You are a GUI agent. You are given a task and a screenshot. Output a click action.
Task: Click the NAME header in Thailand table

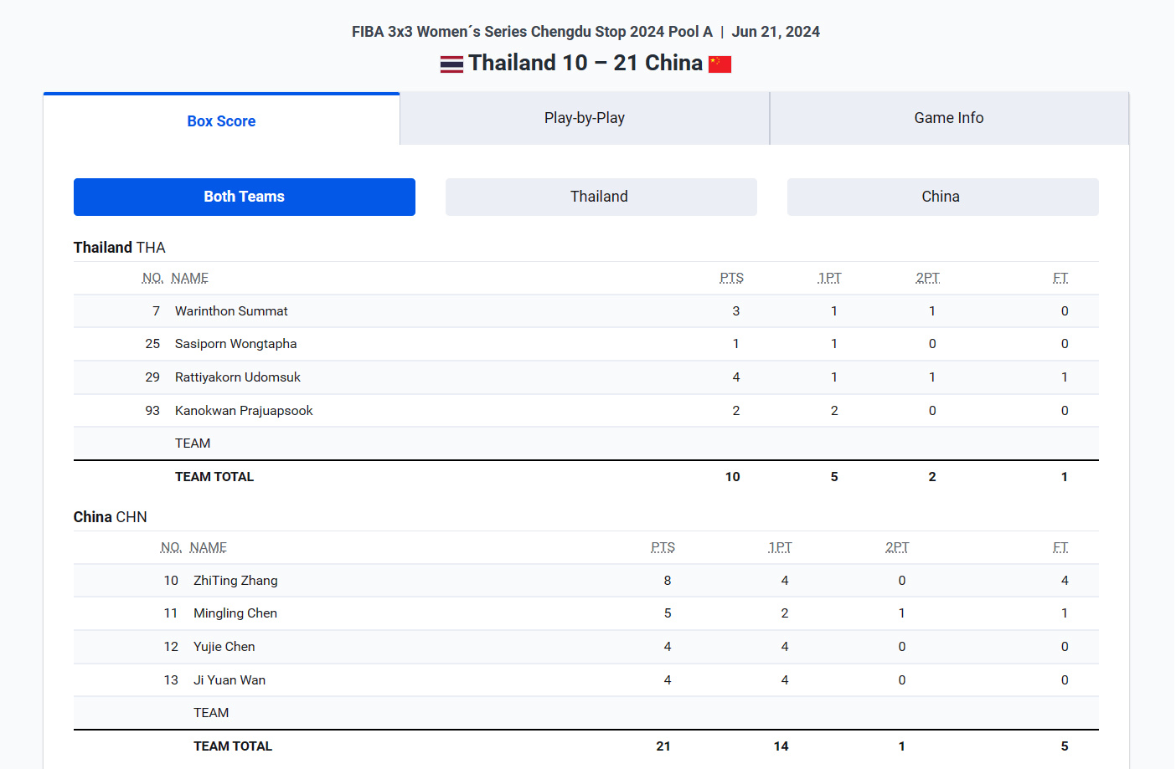tap(189, 278)
